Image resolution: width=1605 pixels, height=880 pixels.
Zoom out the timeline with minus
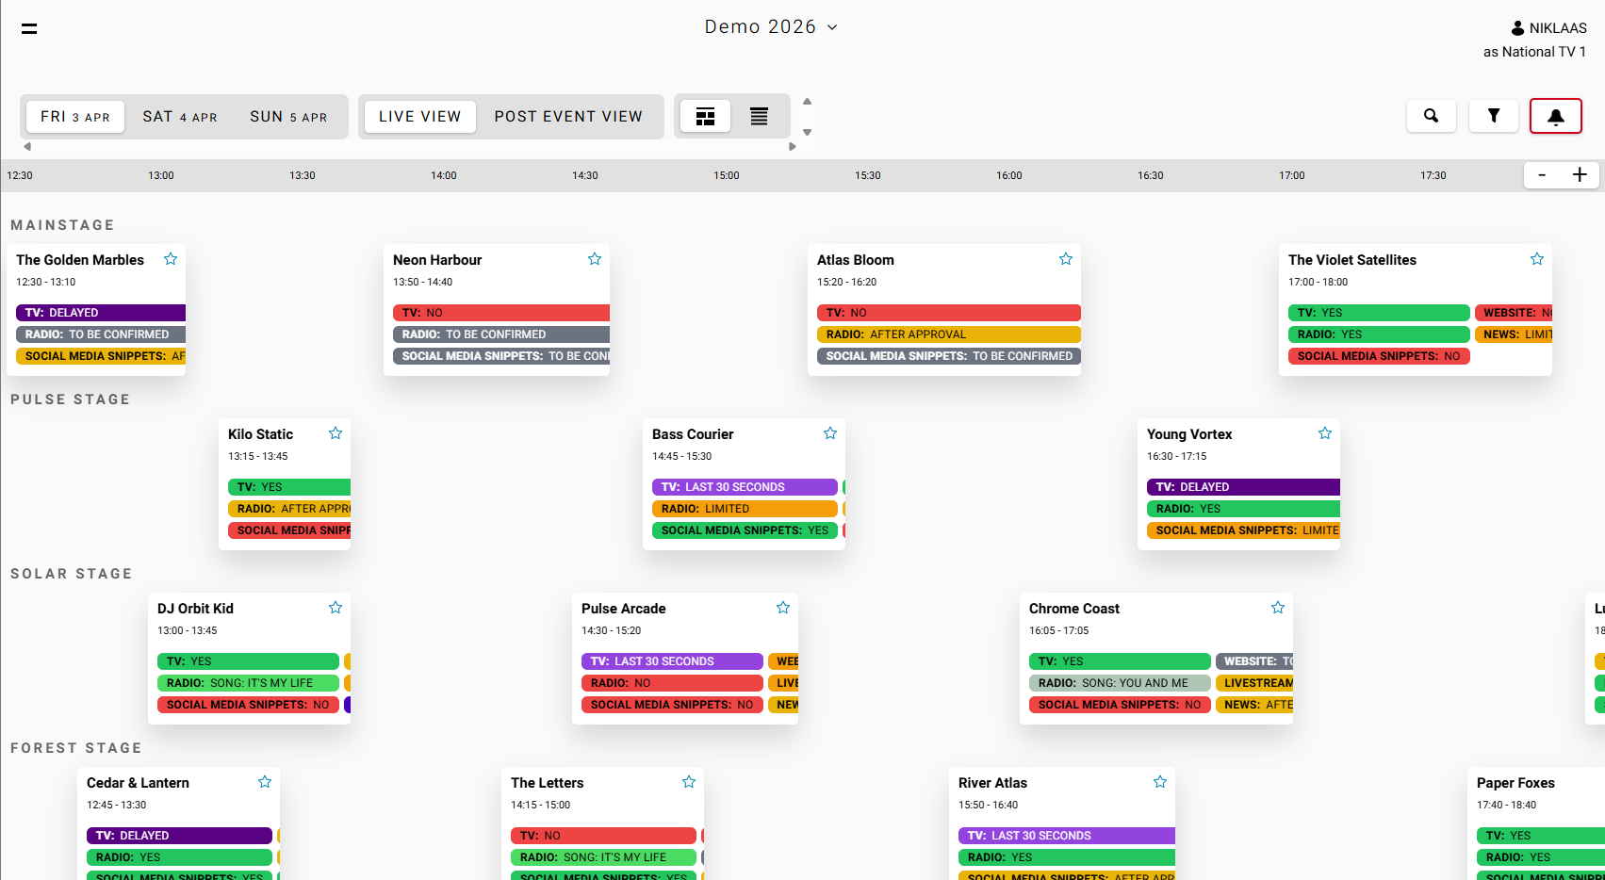[x=1542, y=175]
